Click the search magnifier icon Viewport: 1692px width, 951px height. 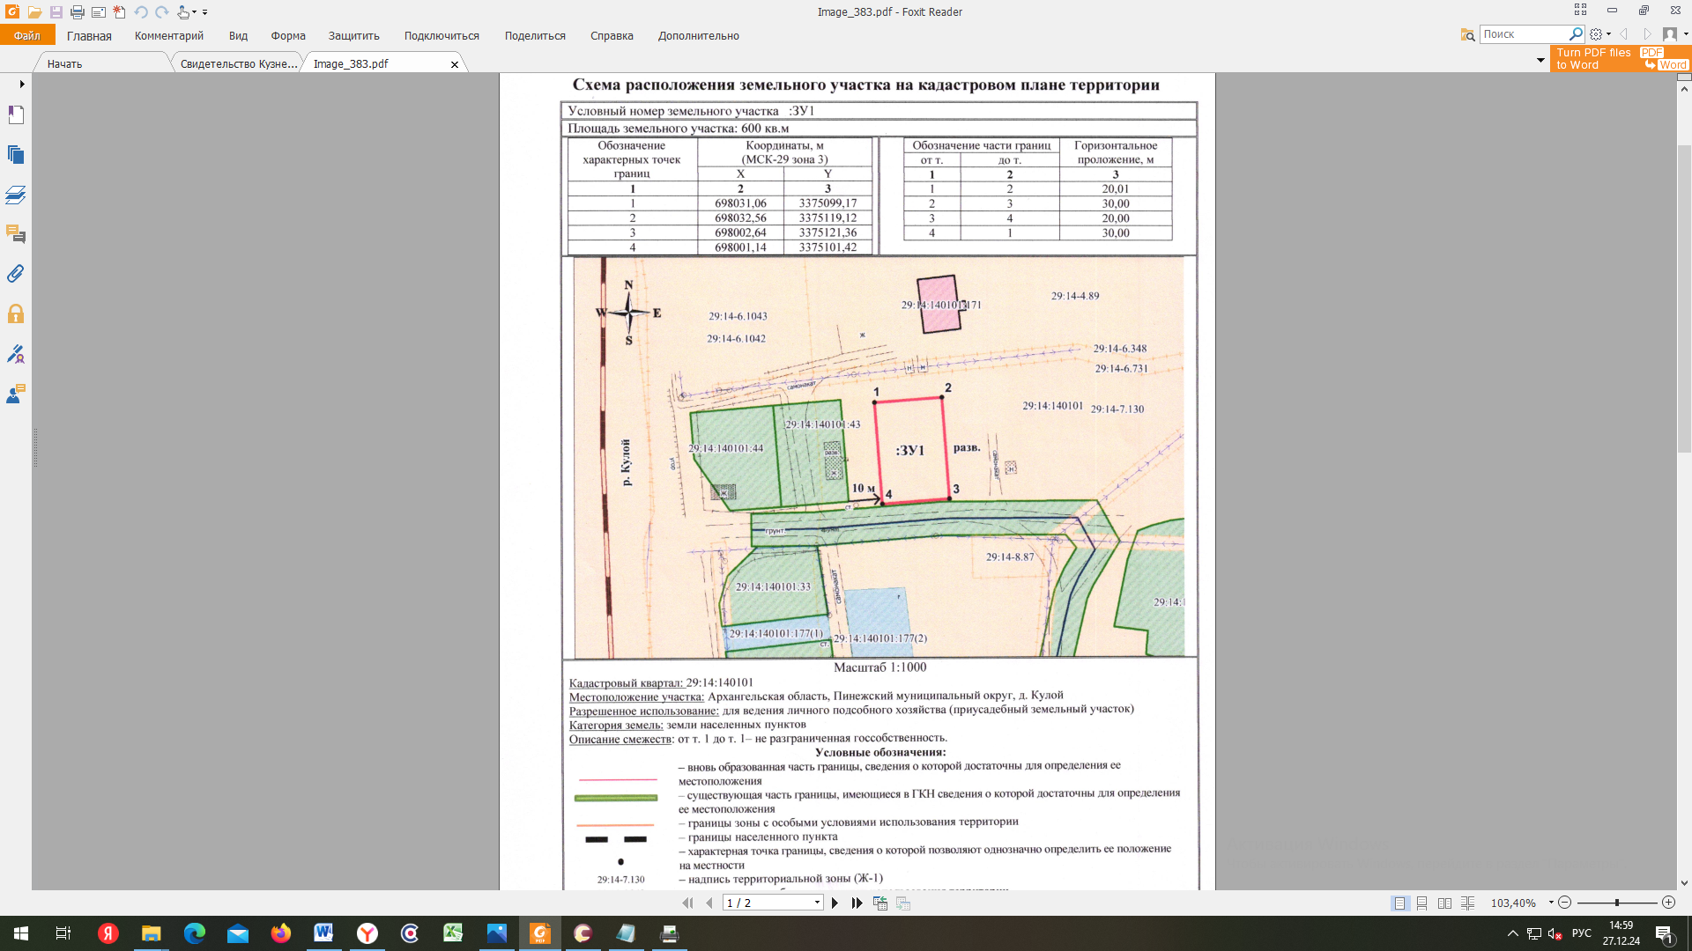[x=1576, y=34]
